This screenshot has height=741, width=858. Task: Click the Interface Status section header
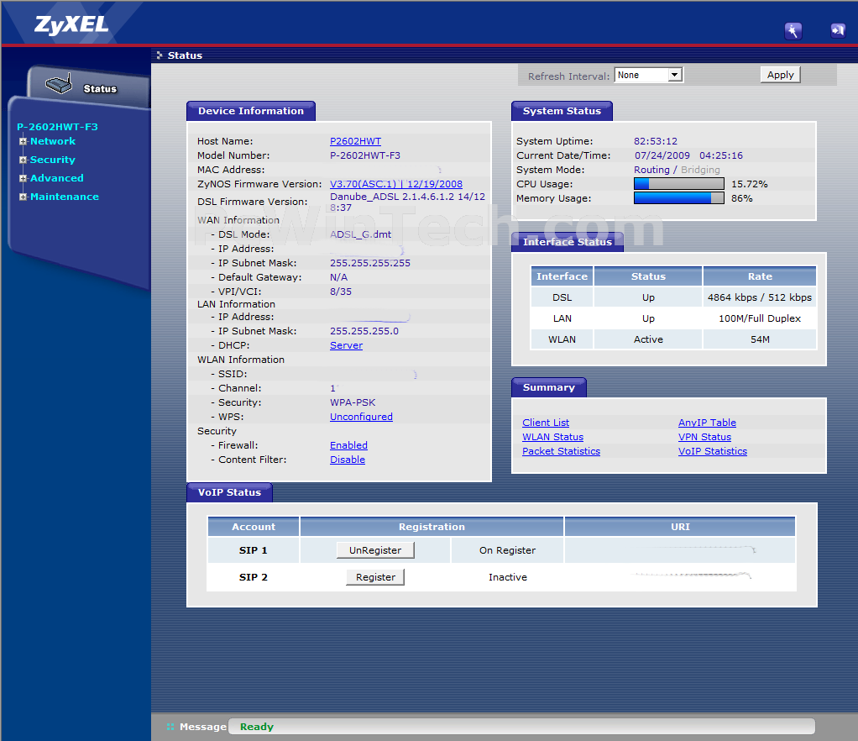(567, 242)
